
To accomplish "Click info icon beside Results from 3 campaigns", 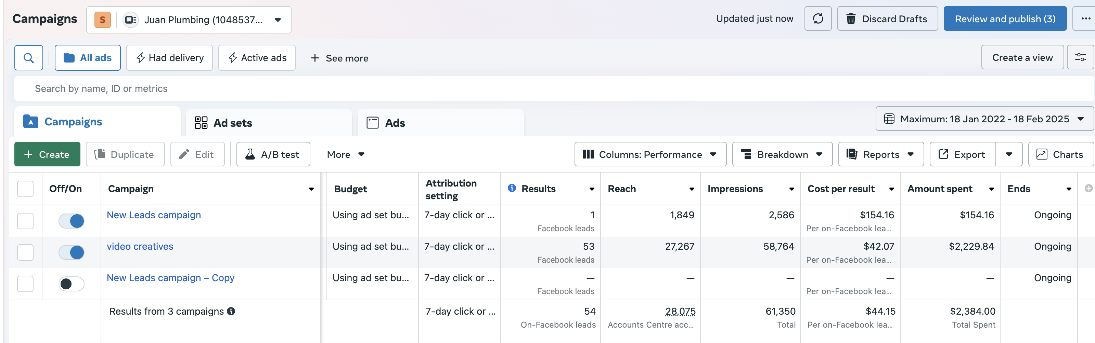I will click(x=231, y=311).
